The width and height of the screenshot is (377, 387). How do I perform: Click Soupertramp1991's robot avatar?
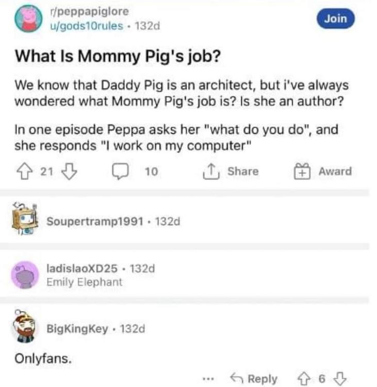pyautogui.click(x=24, y=219)
